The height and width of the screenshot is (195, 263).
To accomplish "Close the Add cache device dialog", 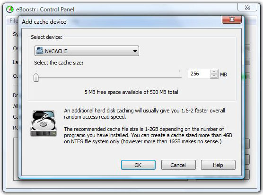I will [x=232, y=19].
